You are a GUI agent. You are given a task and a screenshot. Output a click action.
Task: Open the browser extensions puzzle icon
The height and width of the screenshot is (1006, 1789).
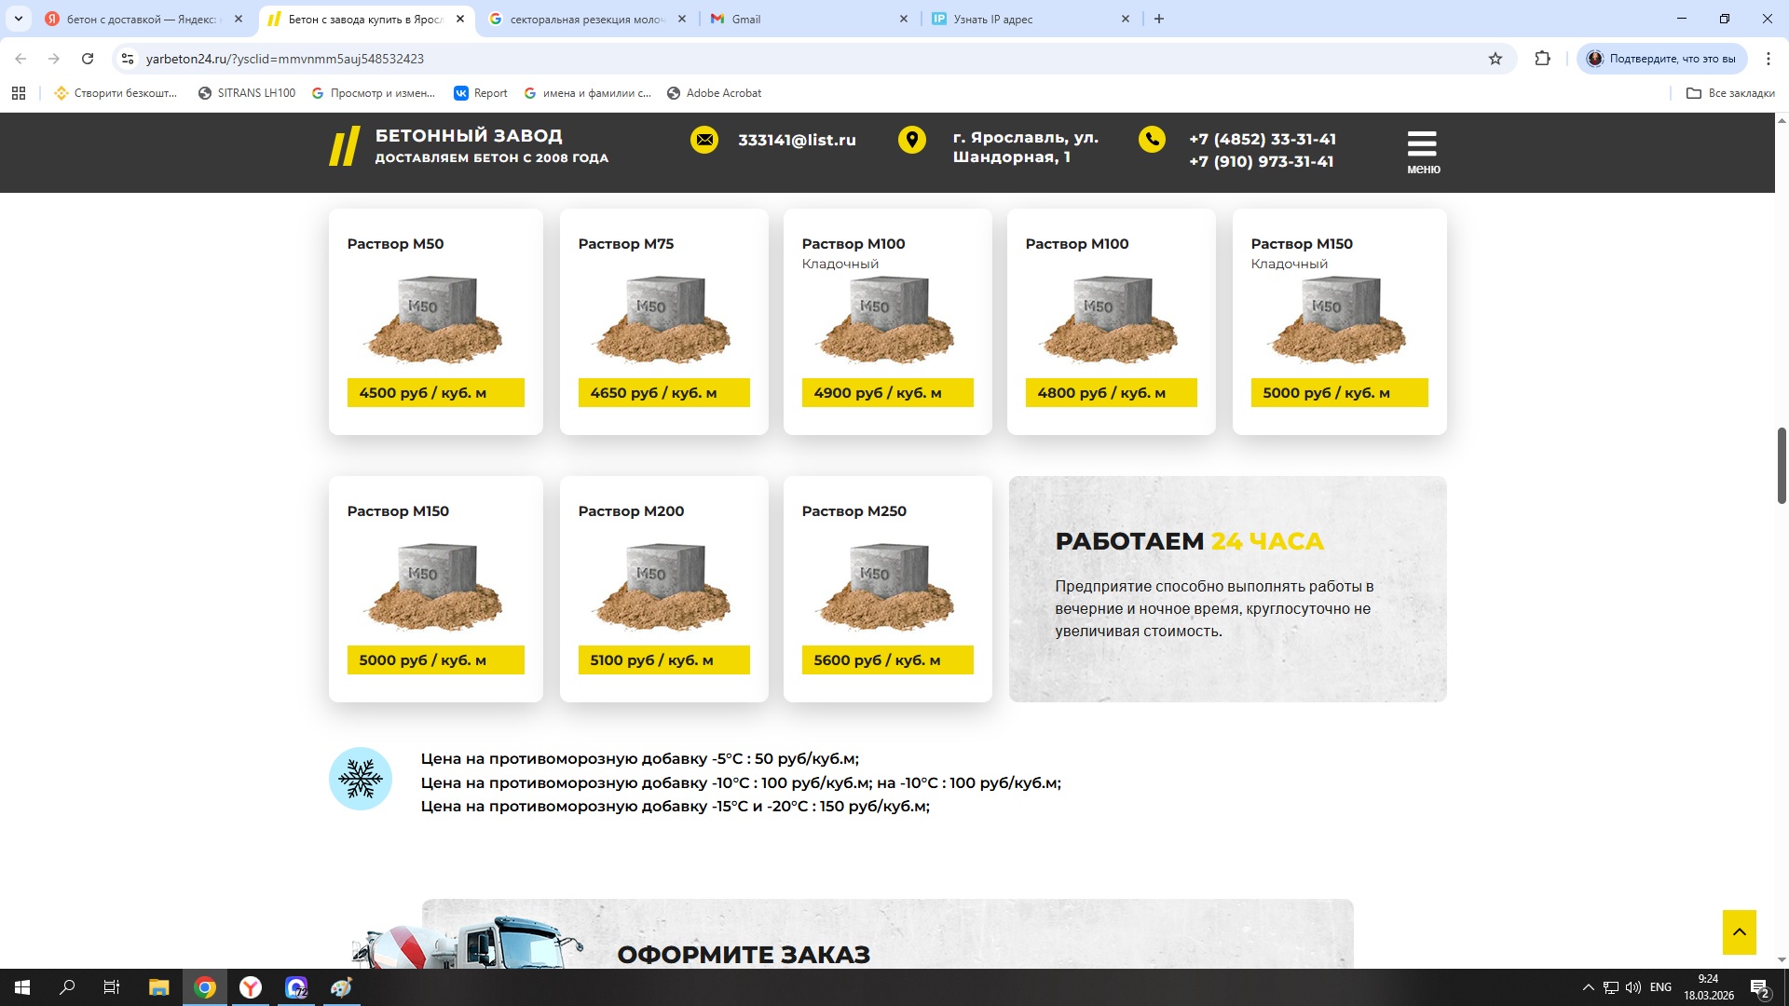1542,59
